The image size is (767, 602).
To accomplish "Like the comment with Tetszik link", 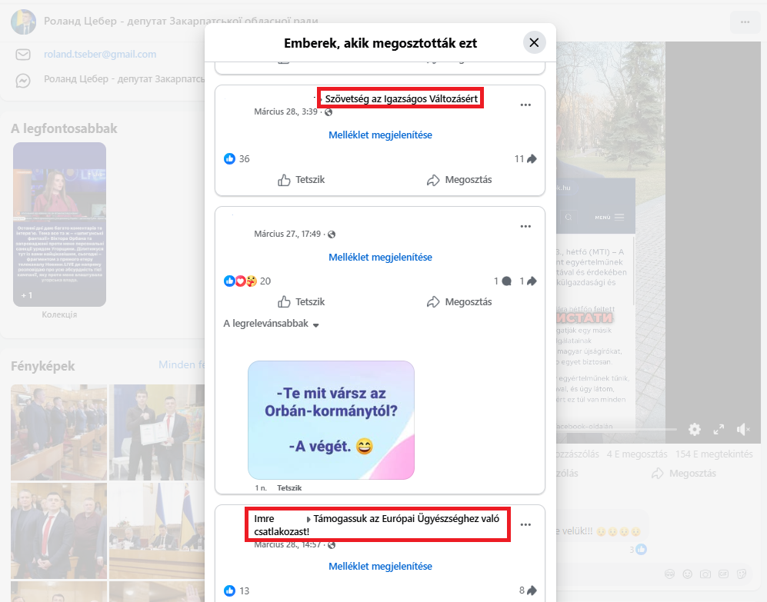I will (289, 488).
